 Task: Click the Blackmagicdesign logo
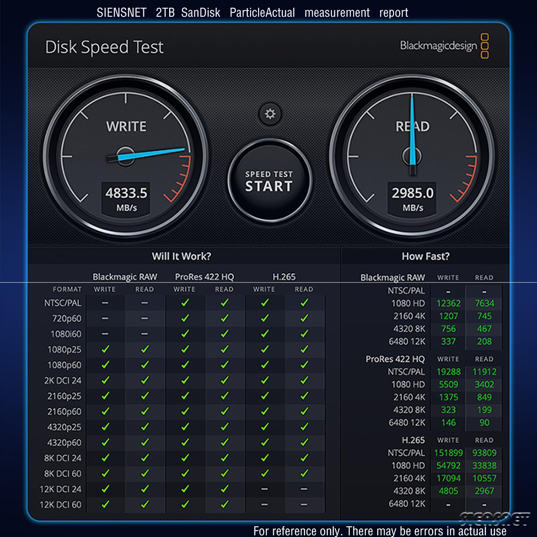click(x=444, y=46)
